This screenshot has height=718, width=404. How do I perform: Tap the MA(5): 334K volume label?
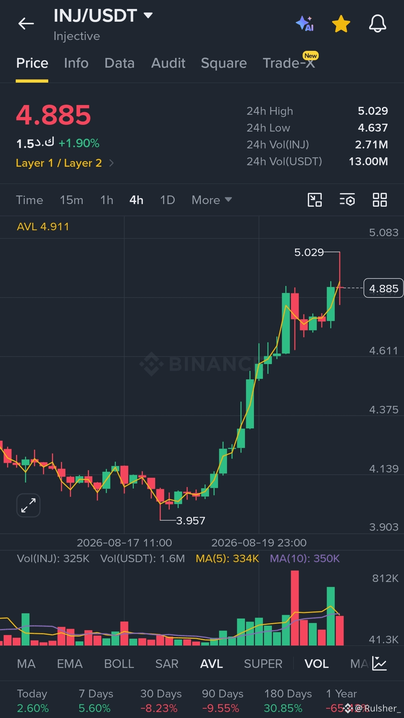227,558
